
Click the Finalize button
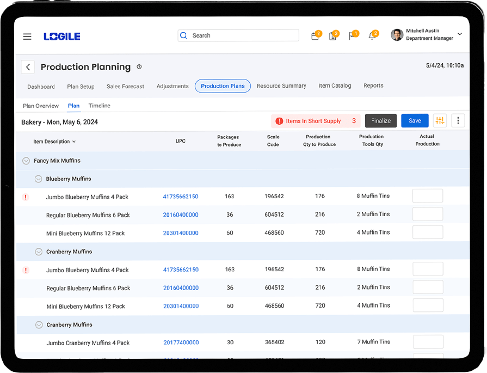381,120
